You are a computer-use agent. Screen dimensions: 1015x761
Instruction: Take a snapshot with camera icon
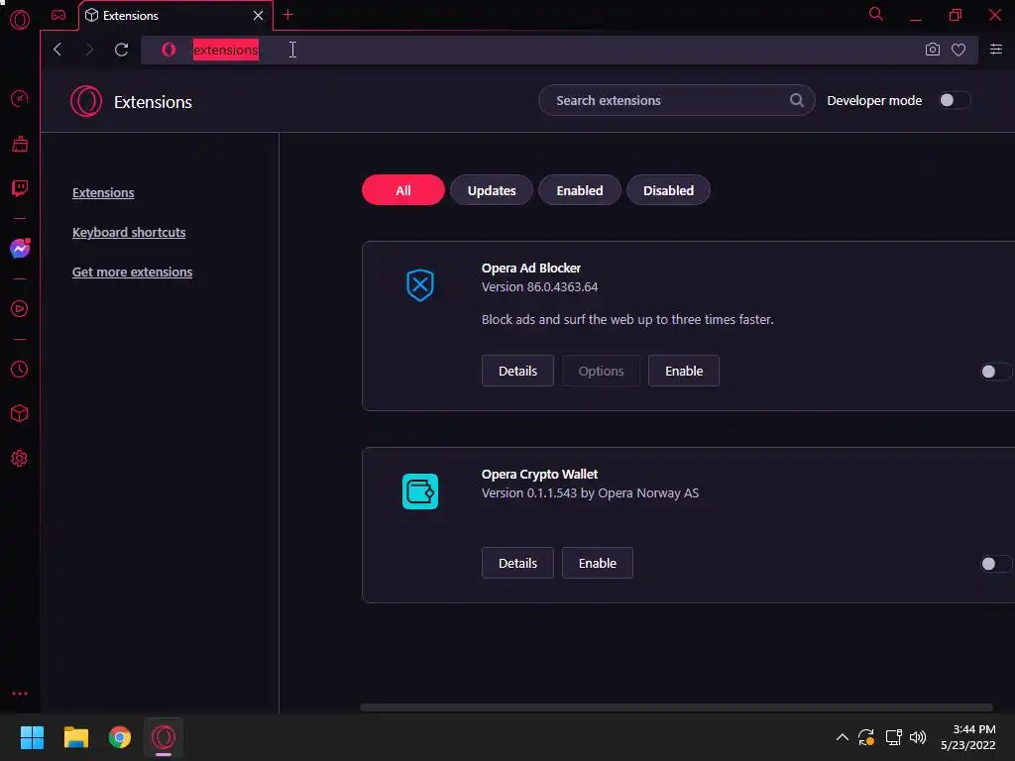click(932, 50)
